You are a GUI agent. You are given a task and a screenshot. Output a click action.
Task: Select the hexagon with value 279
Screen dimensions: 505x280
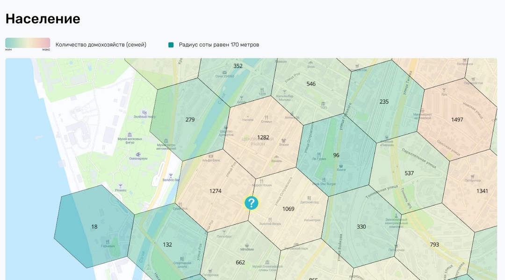click(190, 119)
